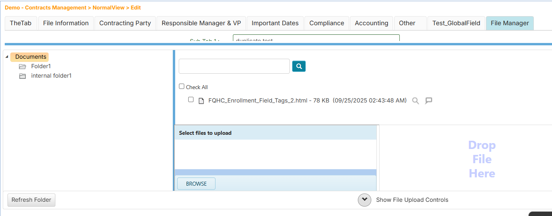
Task: Select the Documents root folder
Action: click(30, 57)
